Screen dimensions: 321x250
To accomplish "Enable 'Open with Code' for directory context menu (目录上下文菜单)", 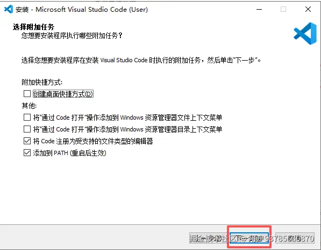I will tap(27, 129).
